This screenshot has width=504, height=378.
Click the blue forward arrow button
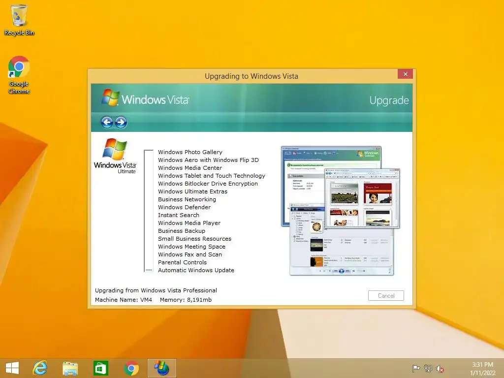click(121, 122)
